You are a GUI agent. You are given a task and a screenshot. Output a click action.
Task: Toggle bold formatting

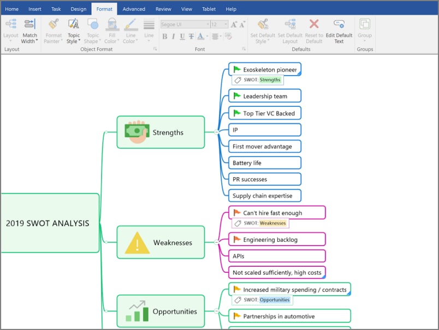165,36
